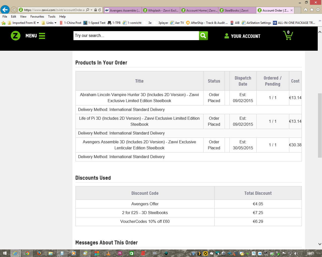This screenshot has width=322, height=257.
Task: Click the Life of Pi 3D title
Action: (139, 121)
